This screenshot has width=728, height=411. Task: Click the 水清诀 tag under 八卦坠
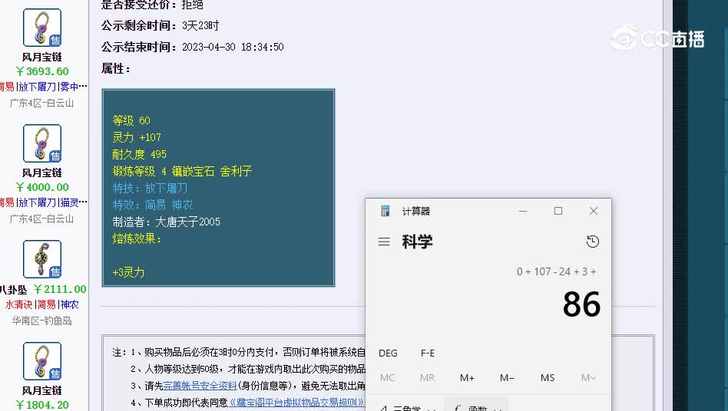tap(18, 304)
